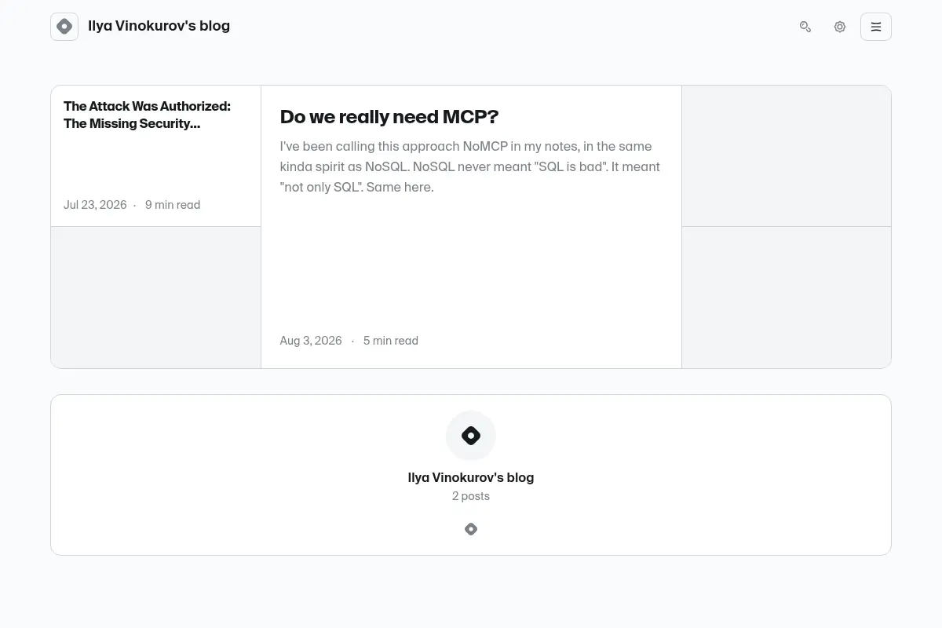Click the "2 posts" count text
Viewport: 942px width, 628px height.
[471, 496]
